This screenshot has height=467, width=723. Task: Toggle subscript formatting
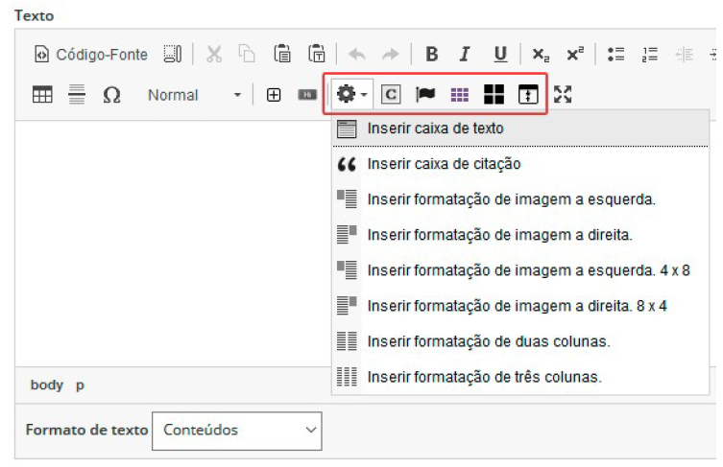pos(541,55)
